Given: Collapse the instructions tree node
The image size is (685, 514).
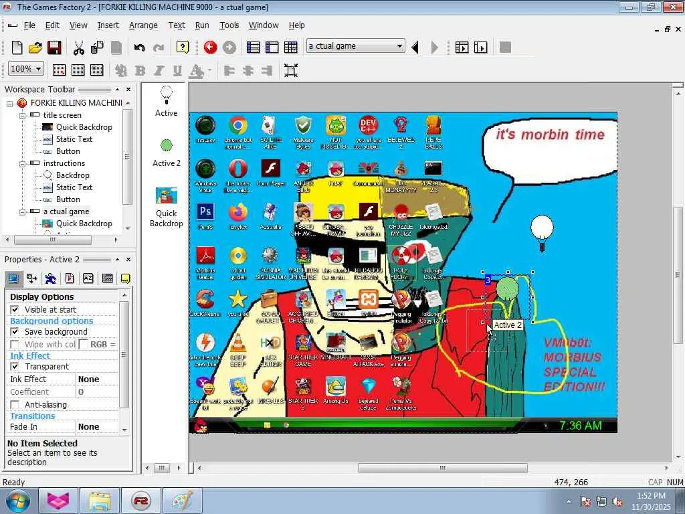Looking at the screenshot, I should (22, 163).
